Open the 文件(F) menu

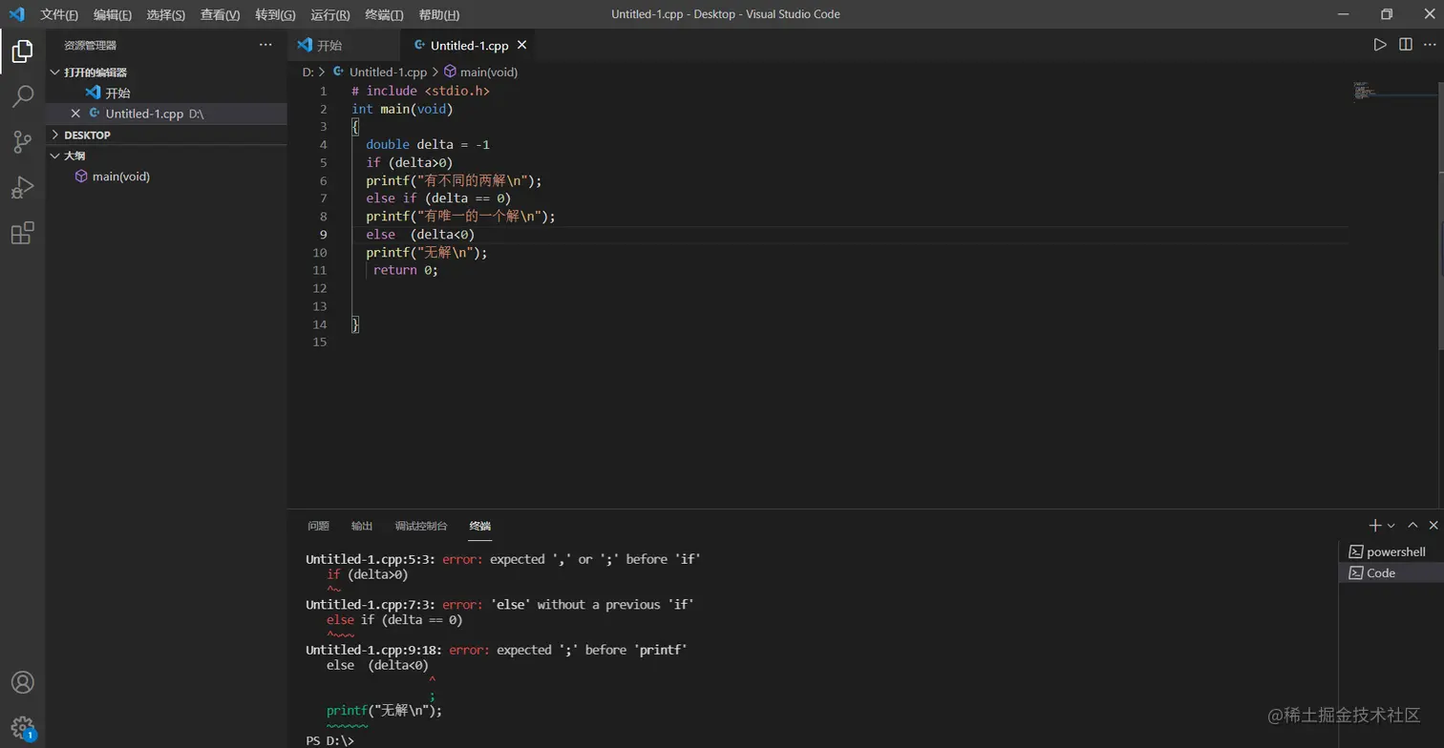[x=59, y=14]
